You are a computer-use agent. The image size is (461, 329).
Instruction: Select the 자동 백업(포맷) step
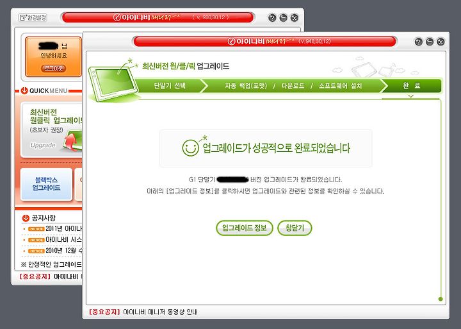click(246, 86)
